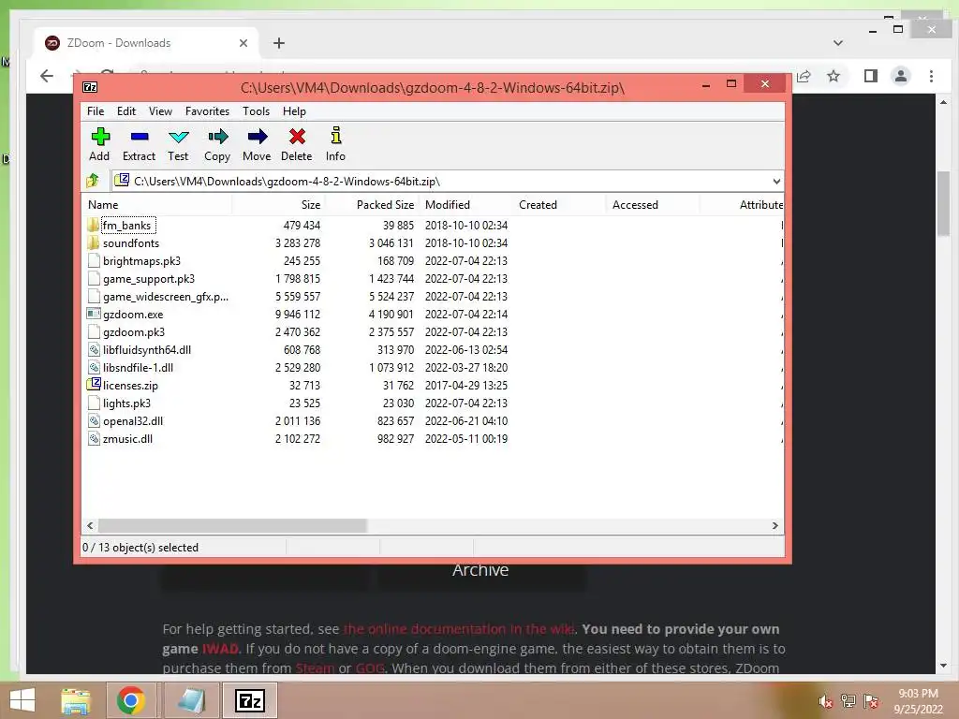Select the soundfonts folder icon

(93, 242)
